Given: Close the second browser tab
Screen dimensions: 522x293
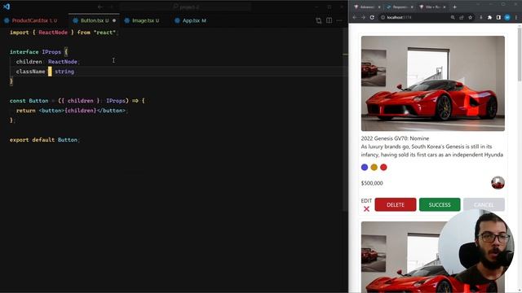Looking at the screenshot, I should (412, 7).
